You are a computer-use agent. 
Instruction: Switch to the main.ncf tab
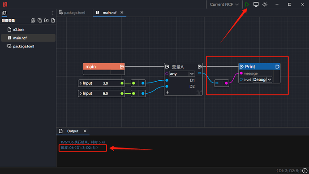[x=110, y=13]
